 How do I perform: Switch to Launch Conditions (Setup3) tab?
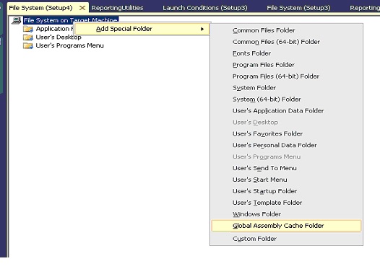pyautogui.click(x=205, y=8)
